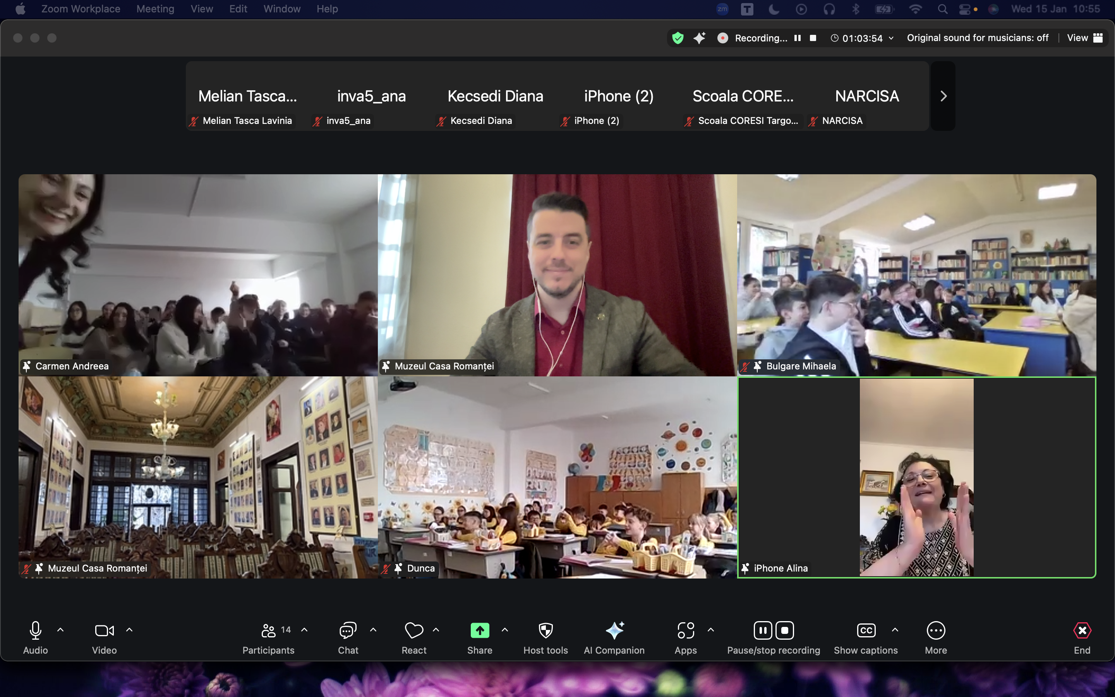Image resolution: width=1115 pixels, height=697 pixels.
Task: Open the Meeting menu in menu bar
Action: (155, 9)
